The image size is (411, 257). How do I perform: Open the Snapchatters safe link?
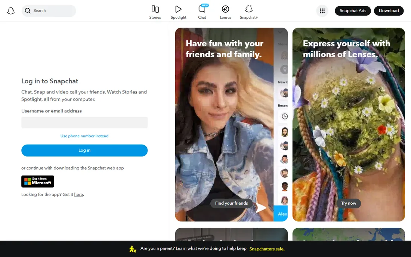point(267,249)
